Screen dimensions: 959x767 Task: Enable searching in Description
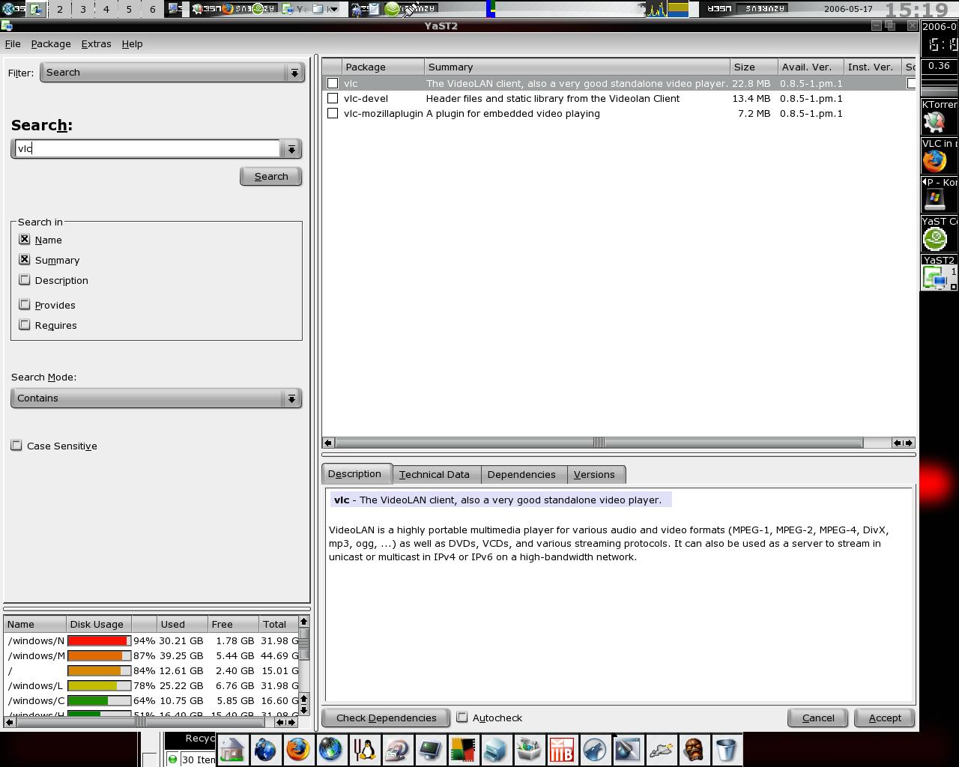coord(25,280)
